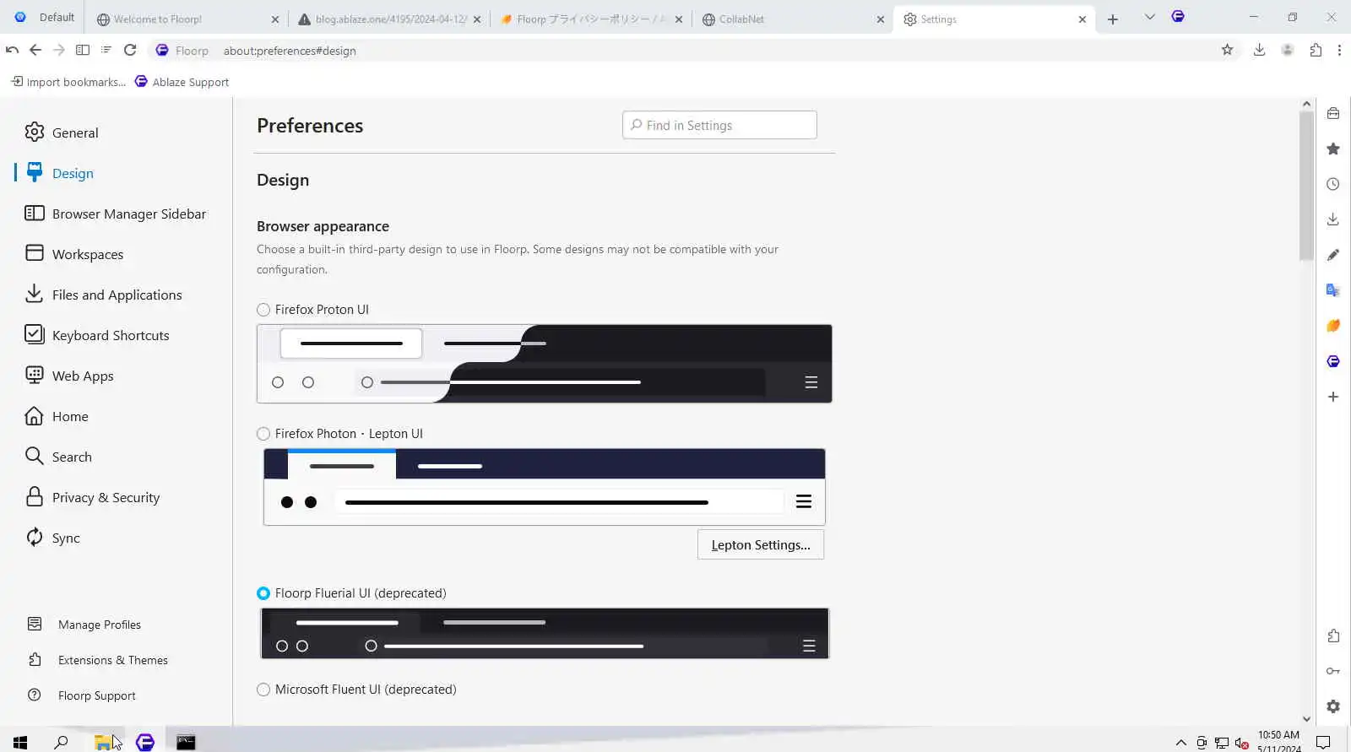Image resolution: width=1351 pixels, height=752 pixels.
Task: Open downloads panel in side toolbar
Action: tap(1333, 219)
